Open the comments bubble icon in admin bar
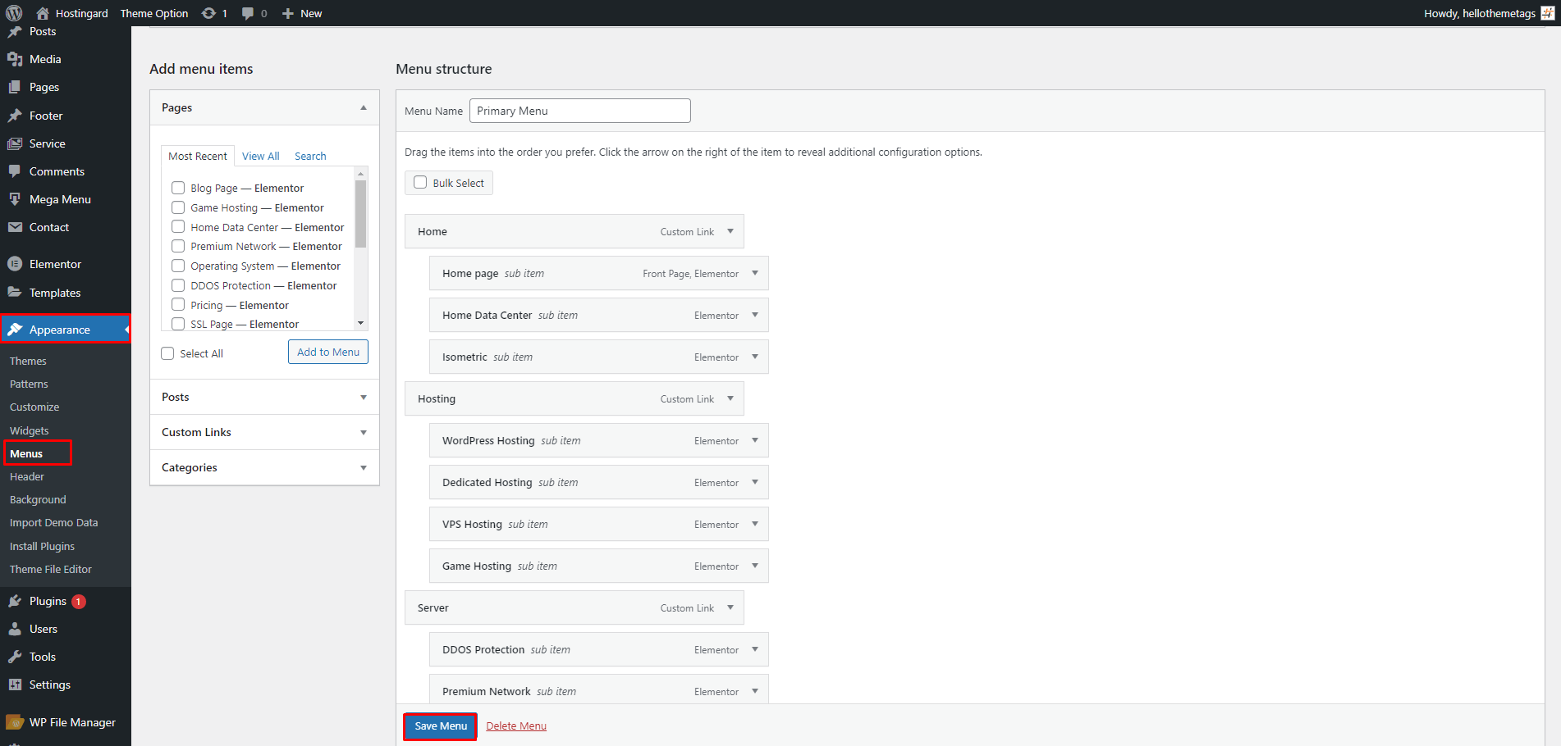 coord(248,13)
